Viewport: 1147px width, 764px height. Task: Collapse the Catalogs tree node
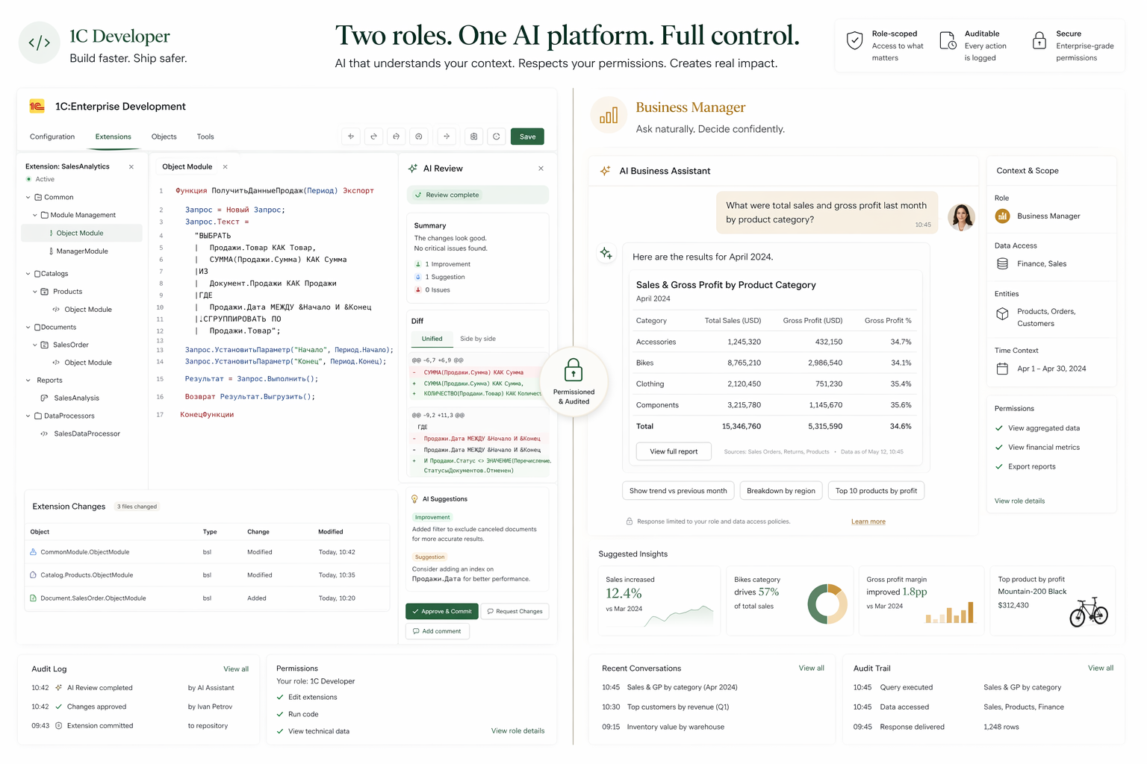[28, 274]
